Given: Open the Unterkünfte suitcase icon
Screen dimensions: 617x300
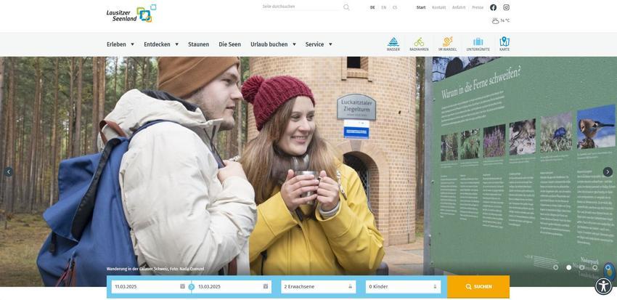Looking at the screenshot, I should click(x=478, y=43).
